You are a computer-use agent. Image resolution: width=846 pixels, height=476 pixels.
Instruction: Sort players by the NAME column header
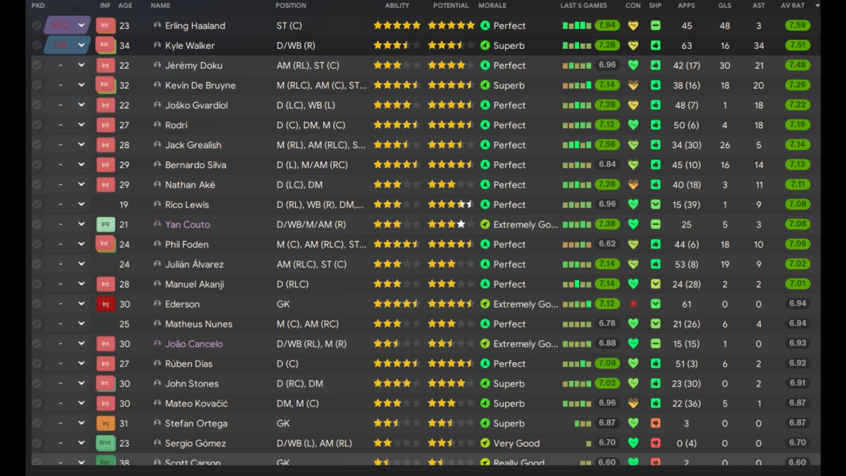161,5
